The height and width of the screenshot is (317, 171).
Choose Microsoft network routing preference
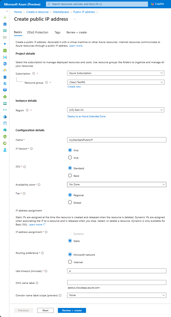coord(70,255)
